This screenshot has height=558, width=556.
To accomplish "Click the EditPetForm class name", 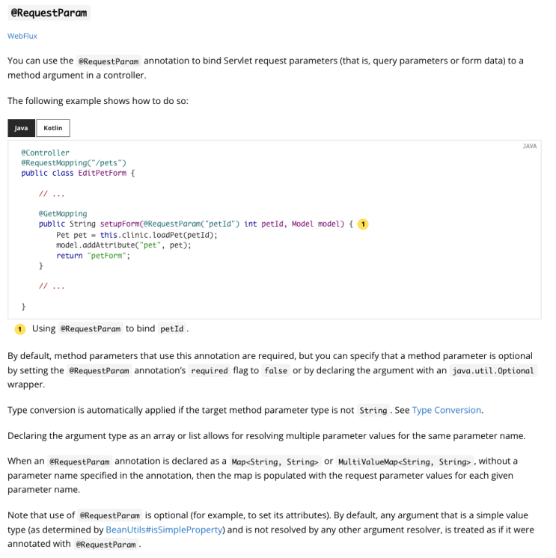I will [x=103, y=173].
